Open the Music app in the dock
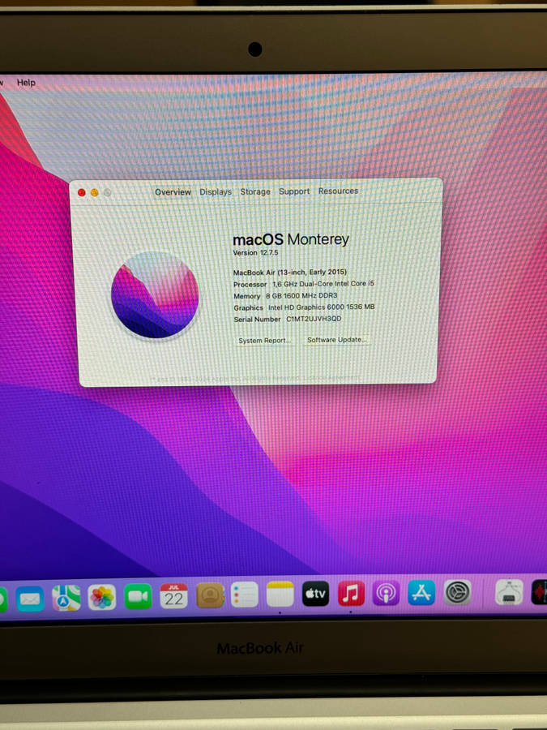The image size is (547, 730). tap(351, 594)
